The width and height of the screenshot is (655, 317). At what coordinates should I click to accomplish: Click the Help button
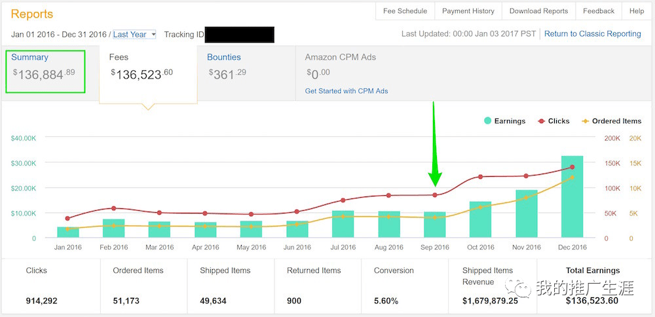coord(637,11)
